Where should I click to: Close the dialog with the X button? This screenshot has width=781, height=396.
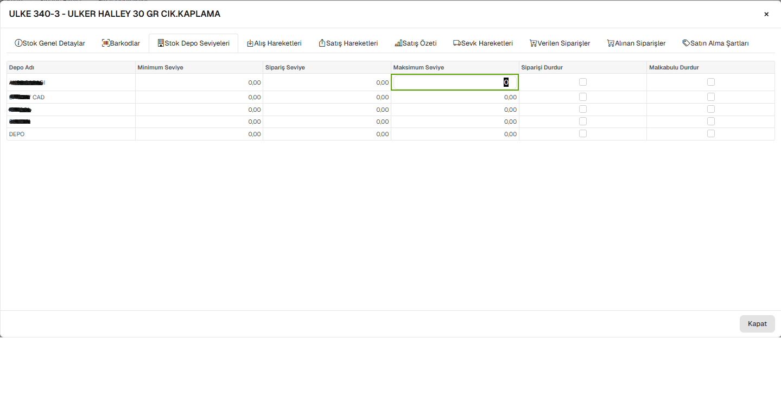766,14
